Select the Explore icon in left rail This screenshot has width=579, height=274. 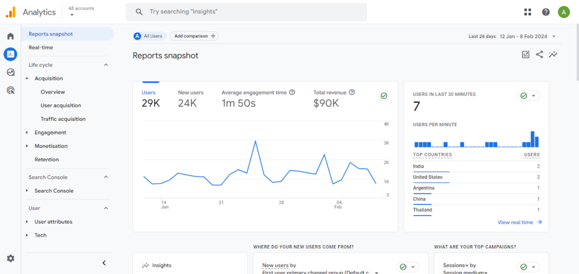point(10,72)
